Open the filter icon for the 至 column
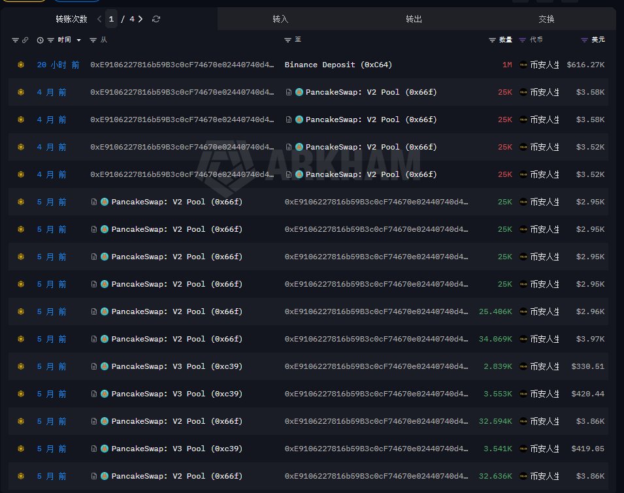The image size is (624, 493). pyautogui.click(x=287, y=40)
